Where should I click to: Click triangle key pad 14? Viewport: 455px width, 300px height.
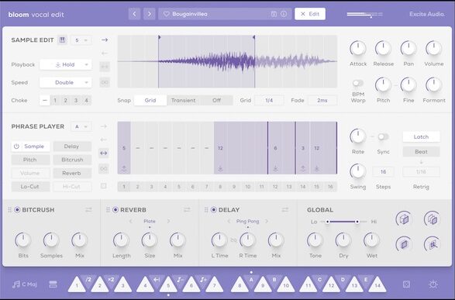377,284
